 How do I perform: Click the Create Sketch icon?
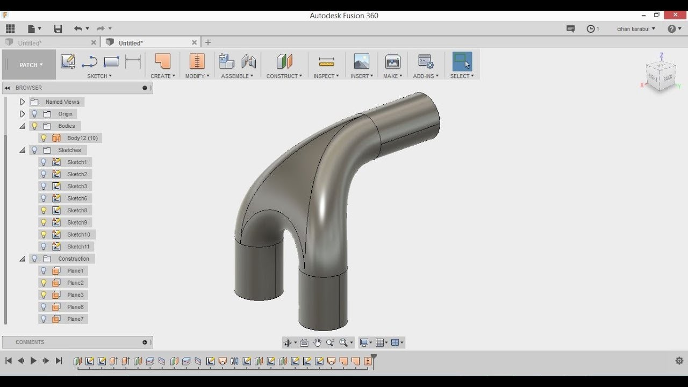(x=68, y=62)
